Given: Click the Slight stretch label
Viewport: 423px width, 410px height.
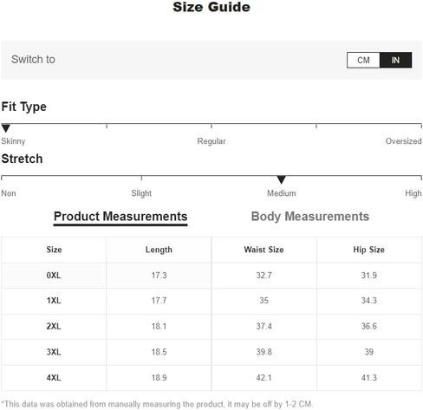Looking at the screenshot, I should 141,193.
